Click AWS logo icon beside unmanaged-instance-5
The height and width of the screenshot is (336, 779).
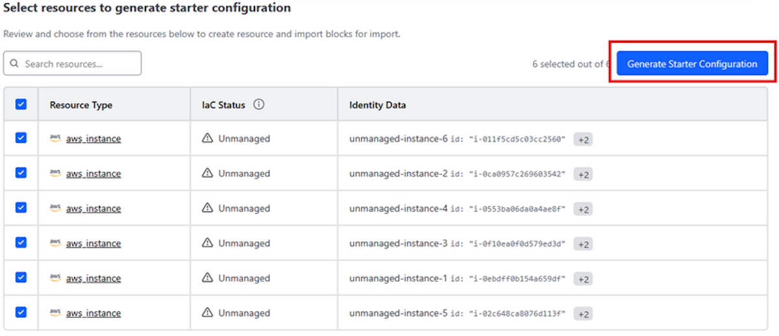coord(55,313)
